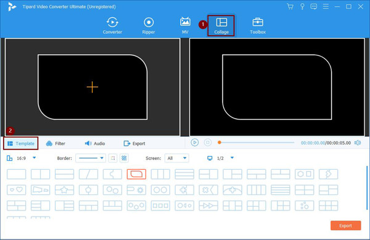Screen dimensions: 370x240
Task: Expand the Screen All dropdown
Action: [x=177, y=158]
